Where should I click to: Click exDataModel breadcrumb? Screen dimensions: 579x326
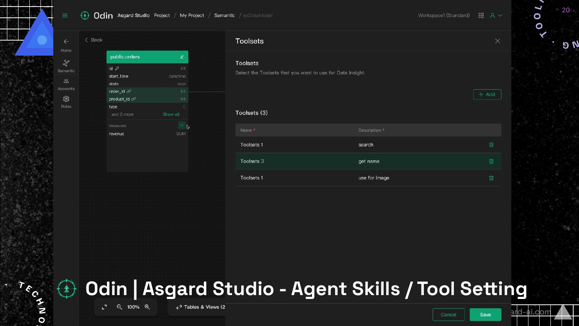258,15
